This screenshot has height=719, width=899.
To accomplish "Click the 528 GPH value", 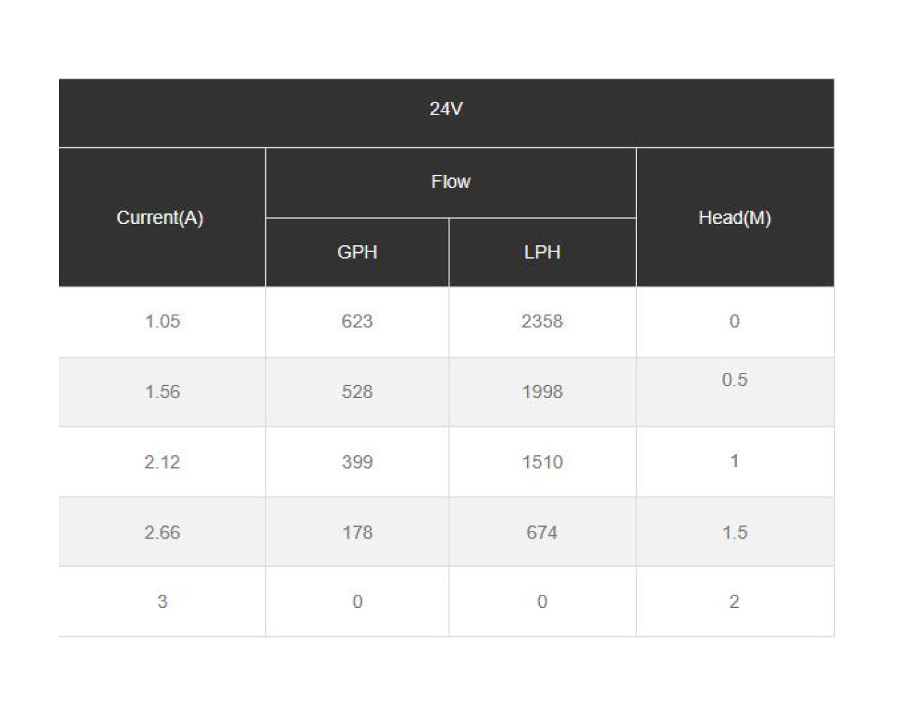I will click(357, 392).
